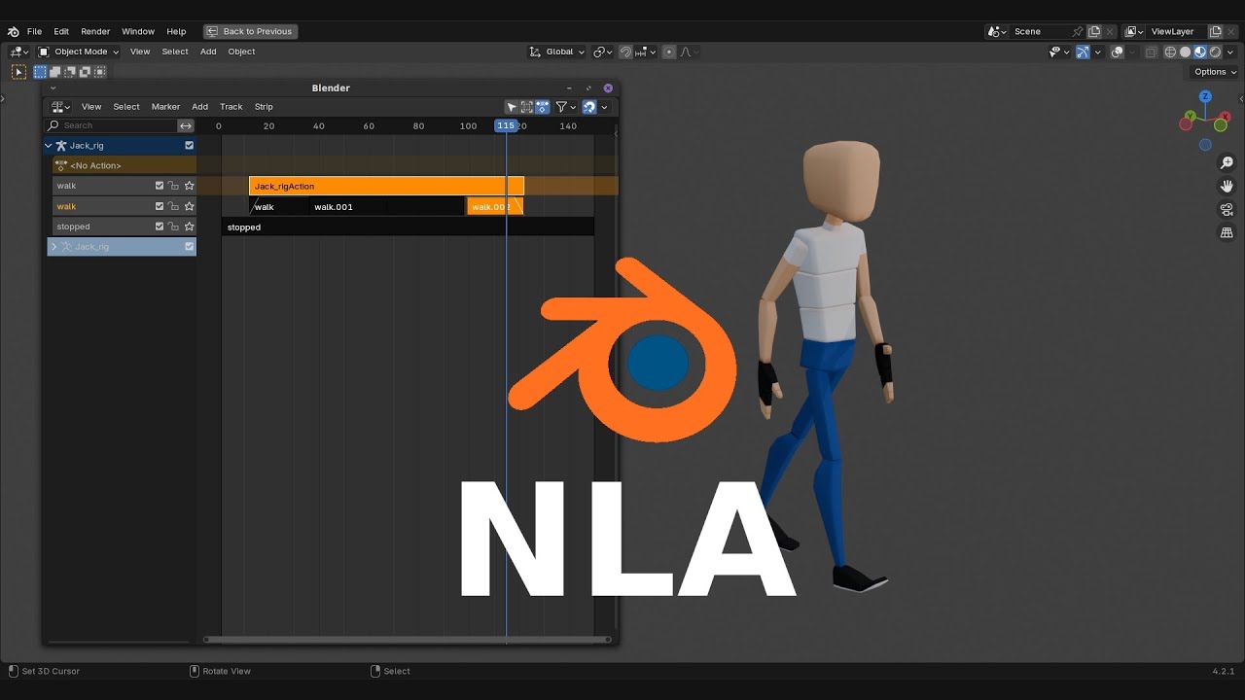Toggle mute checkbox on orange walk track
1245x700 pixels.
point(160,206)
